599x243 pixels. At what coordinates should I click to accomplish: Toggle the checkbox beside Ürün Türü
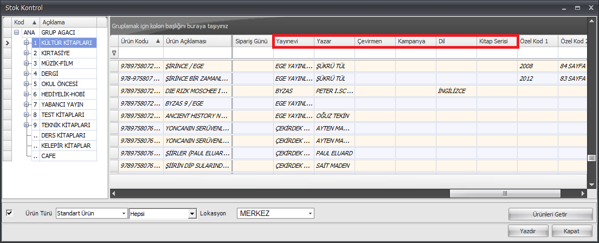(9, 213)
